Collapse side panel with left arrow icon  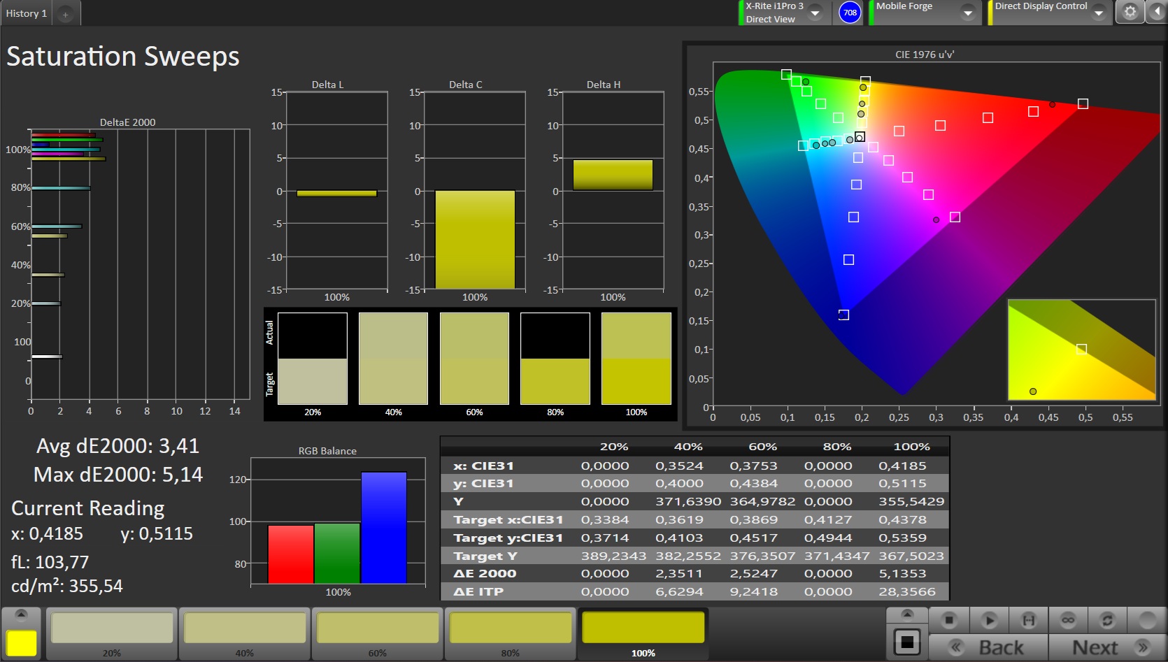[1157, 12]
